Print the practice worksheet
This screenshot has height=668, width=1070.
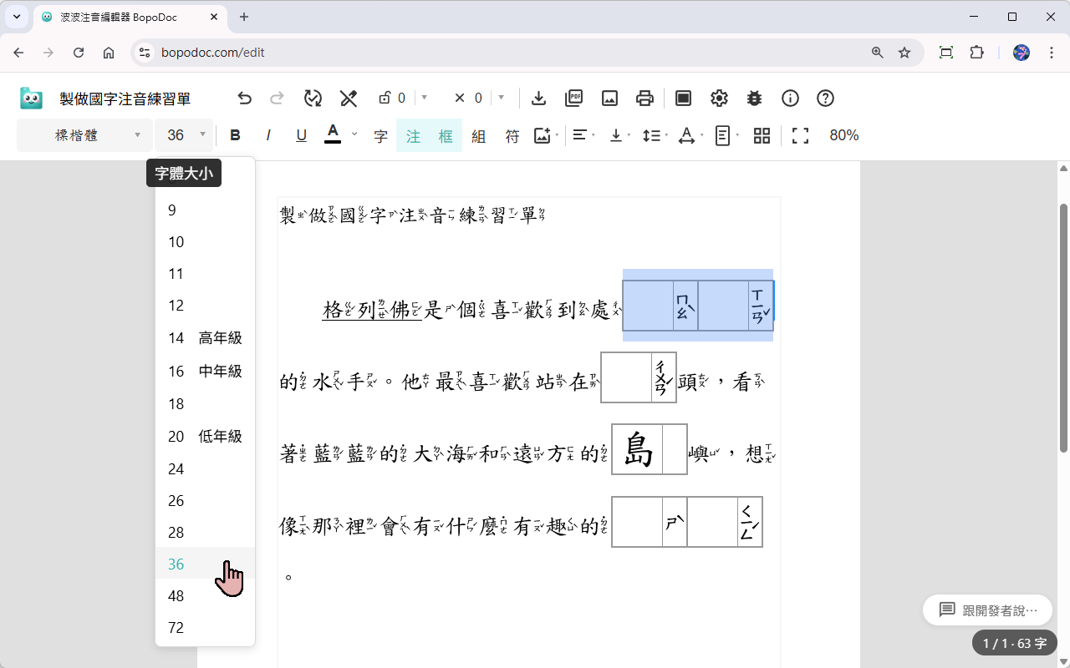click(x=645, y=98)
